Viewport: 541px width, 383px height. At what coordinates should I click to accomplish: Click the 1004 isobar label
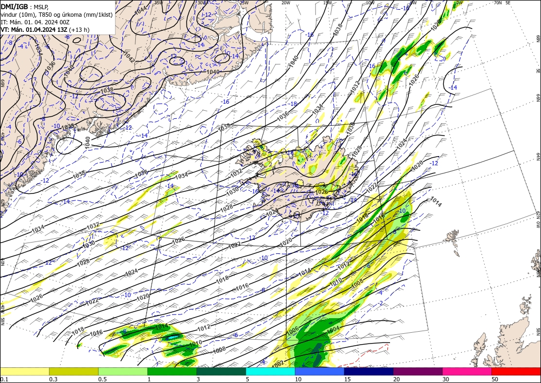pyautogui.click(x=333, y=330)
